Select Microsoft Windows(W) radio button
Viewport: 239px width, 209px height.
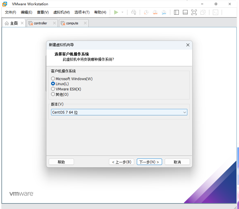tap(53, 79)
